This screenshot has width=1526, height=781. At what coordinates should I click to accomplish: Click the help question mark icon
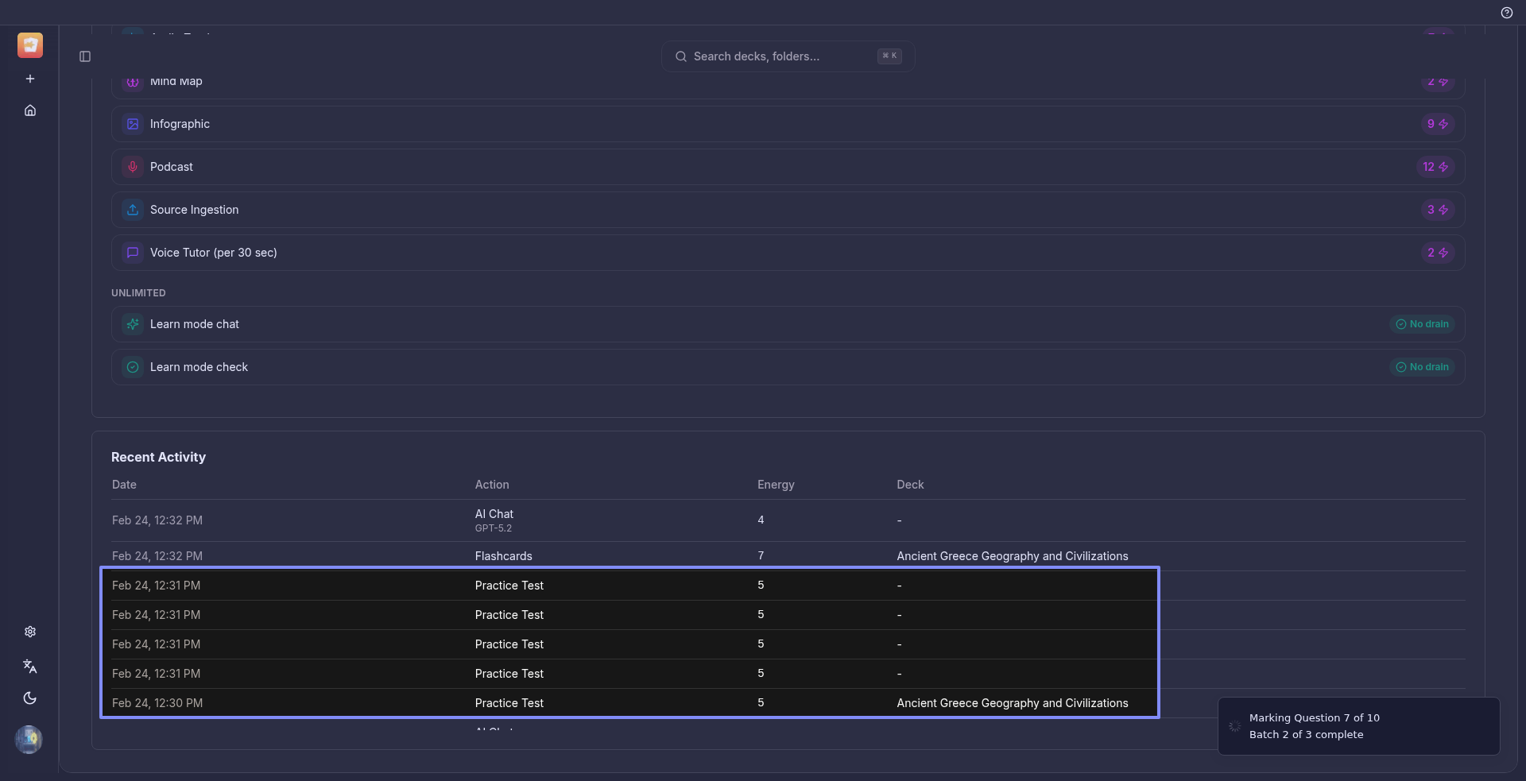click(x=1506, y=13)
